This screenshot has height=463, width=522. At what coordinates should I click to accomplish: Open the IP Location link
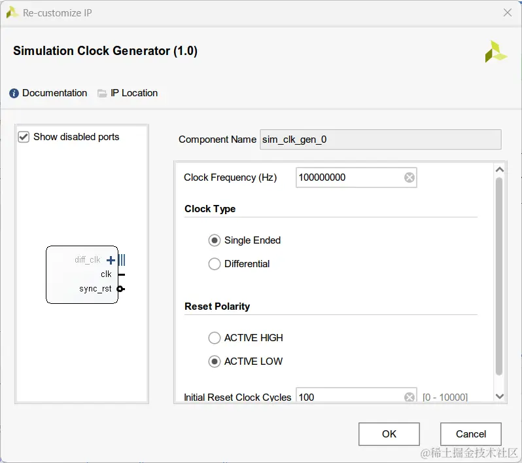click(134, 93)
